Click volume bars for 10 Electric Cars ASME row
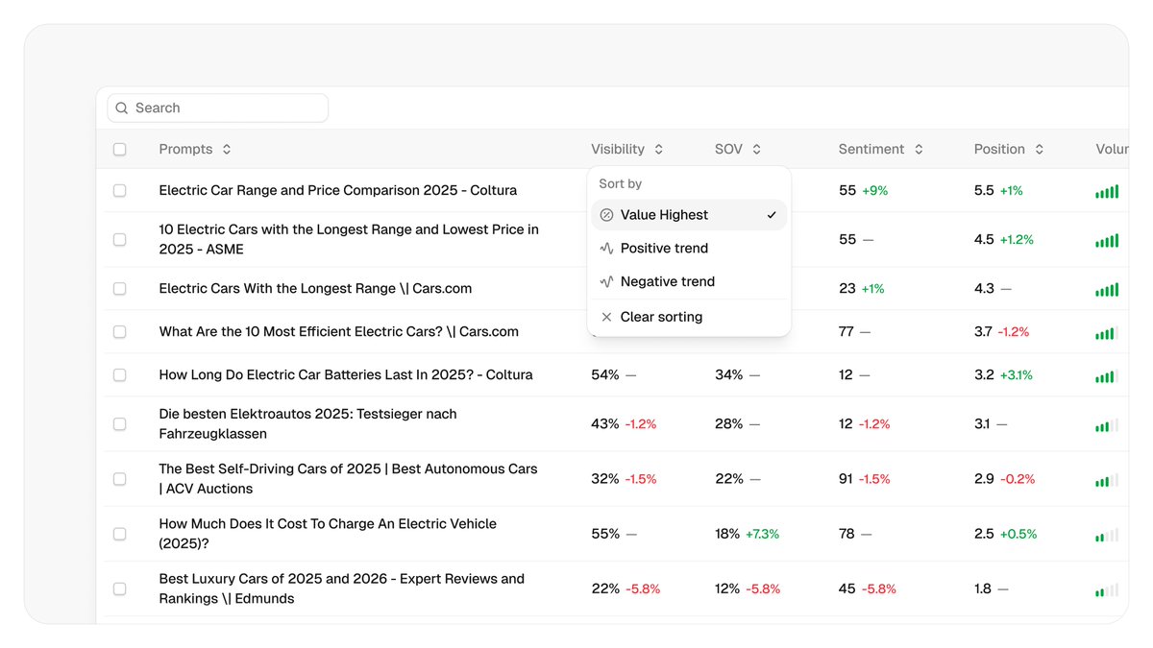 pyautogui.click(x=1107, y=240)
